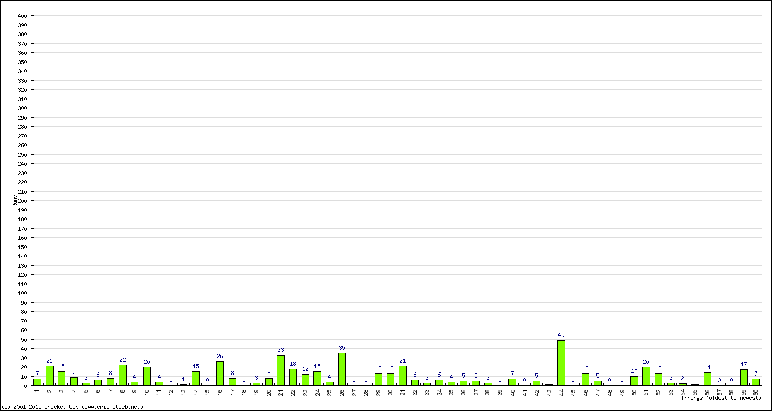The height and width of the screenshot is (411, 772).
Task: Click the green bar for innings 10
Action: [147, 376]
